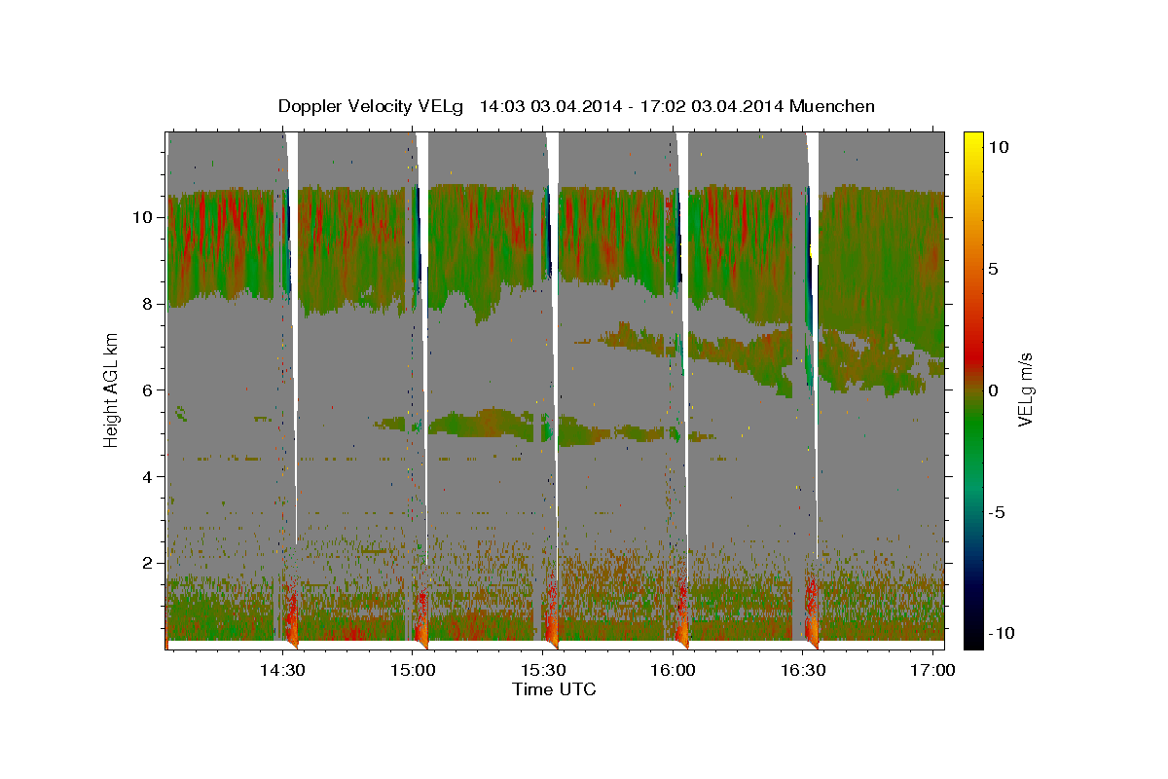
Task: Select the 'Muenchen' location in the title
Action: (833, 106)
